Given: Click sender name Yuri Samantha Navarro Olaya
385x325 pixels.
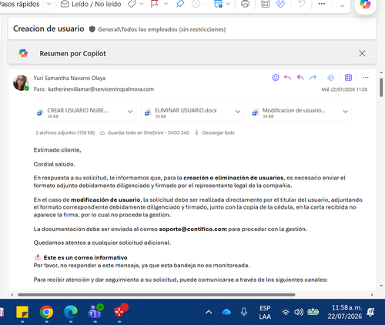Looking at the screenshot, I should click(69, 78).
